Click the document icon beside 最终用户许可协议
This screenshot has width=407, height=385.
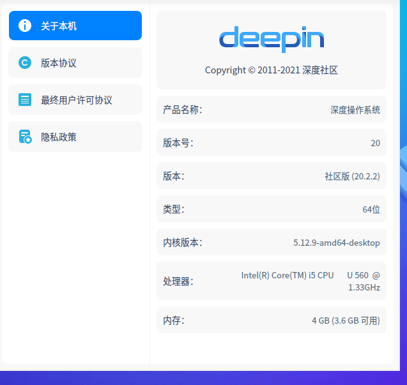(x=25, y=100)
